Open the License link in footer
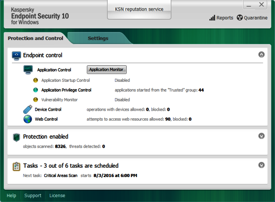Screen dimensions: 275x202 point(57,196)
